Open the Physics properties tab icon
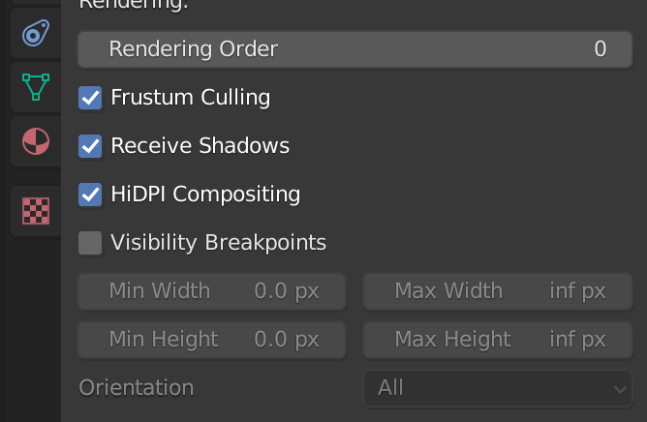The image size is (647, 422). (36, 33)
